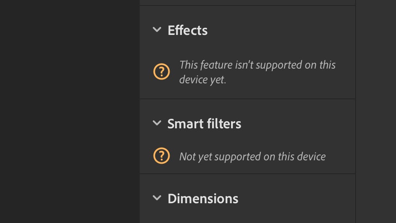This screenshot has height=223, width=396.
Task: Click the orange help icon under Effects
Action: tap(161, 72)
